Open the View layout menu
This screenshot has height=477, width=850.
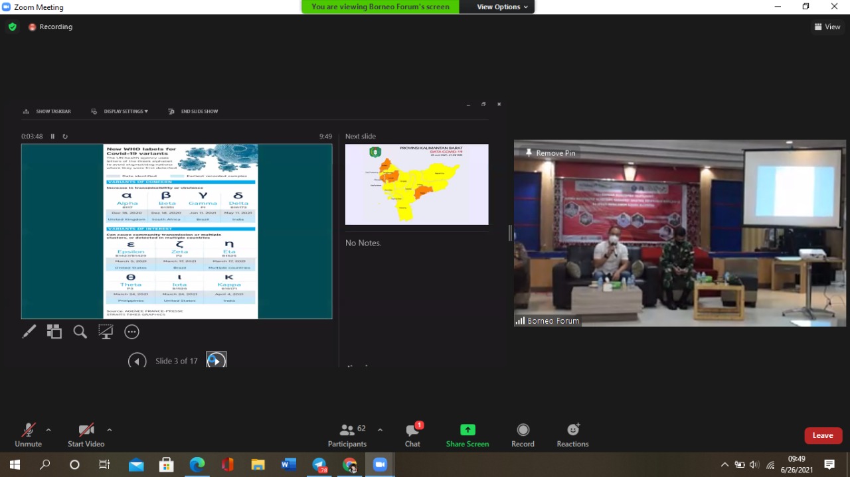827,27
